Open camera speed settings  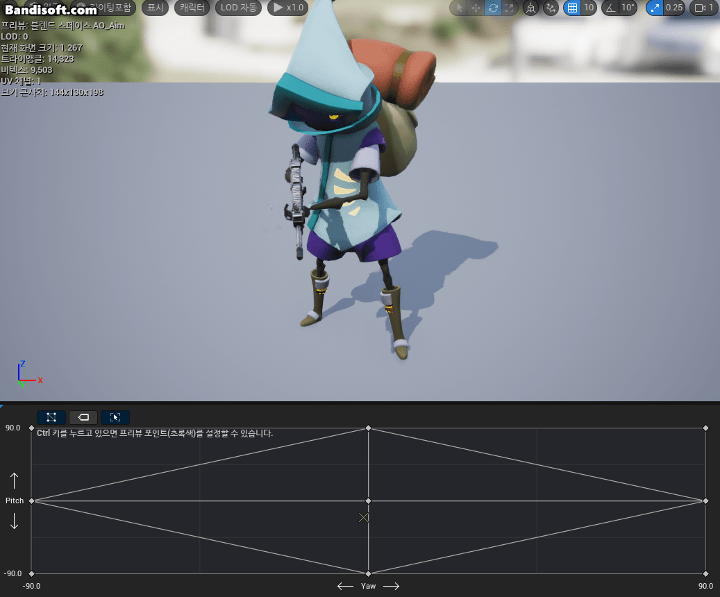coord(703,8)
